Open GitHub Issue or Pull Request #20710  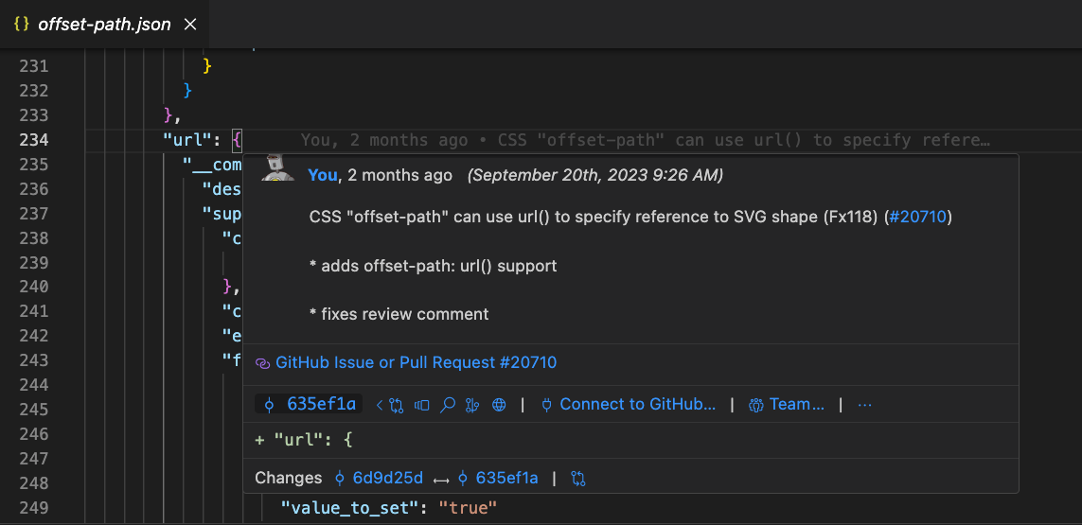[416, 363]
